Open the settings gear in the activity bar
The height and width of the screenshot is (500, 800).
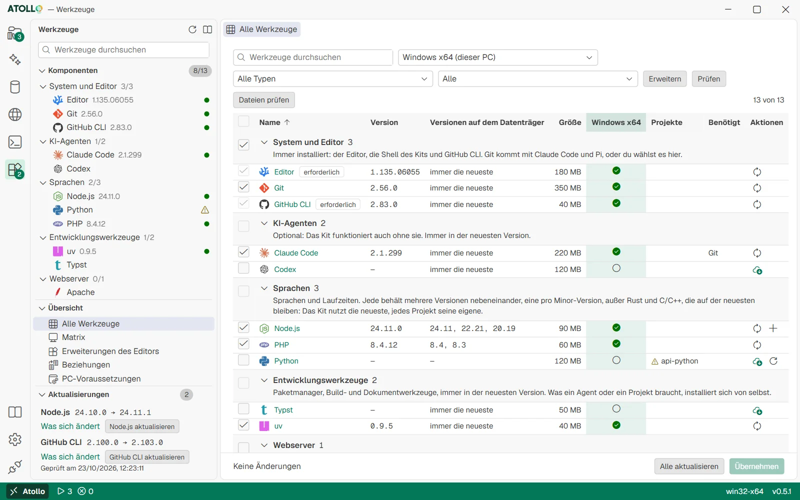(15, 439)
